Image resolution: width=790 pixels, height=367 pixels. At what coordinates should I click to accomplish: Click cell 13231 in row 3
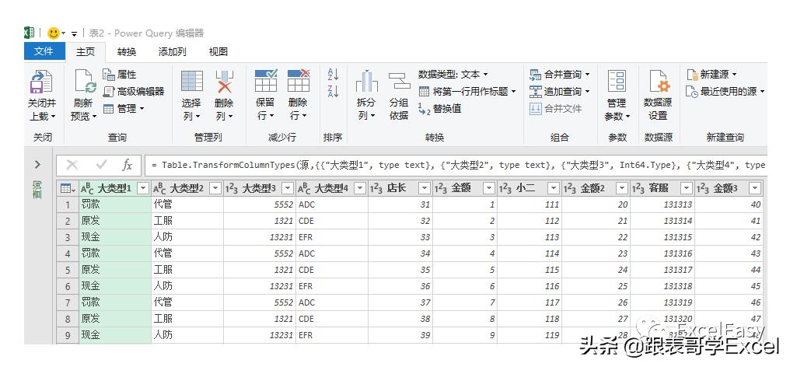coord(260,237)
